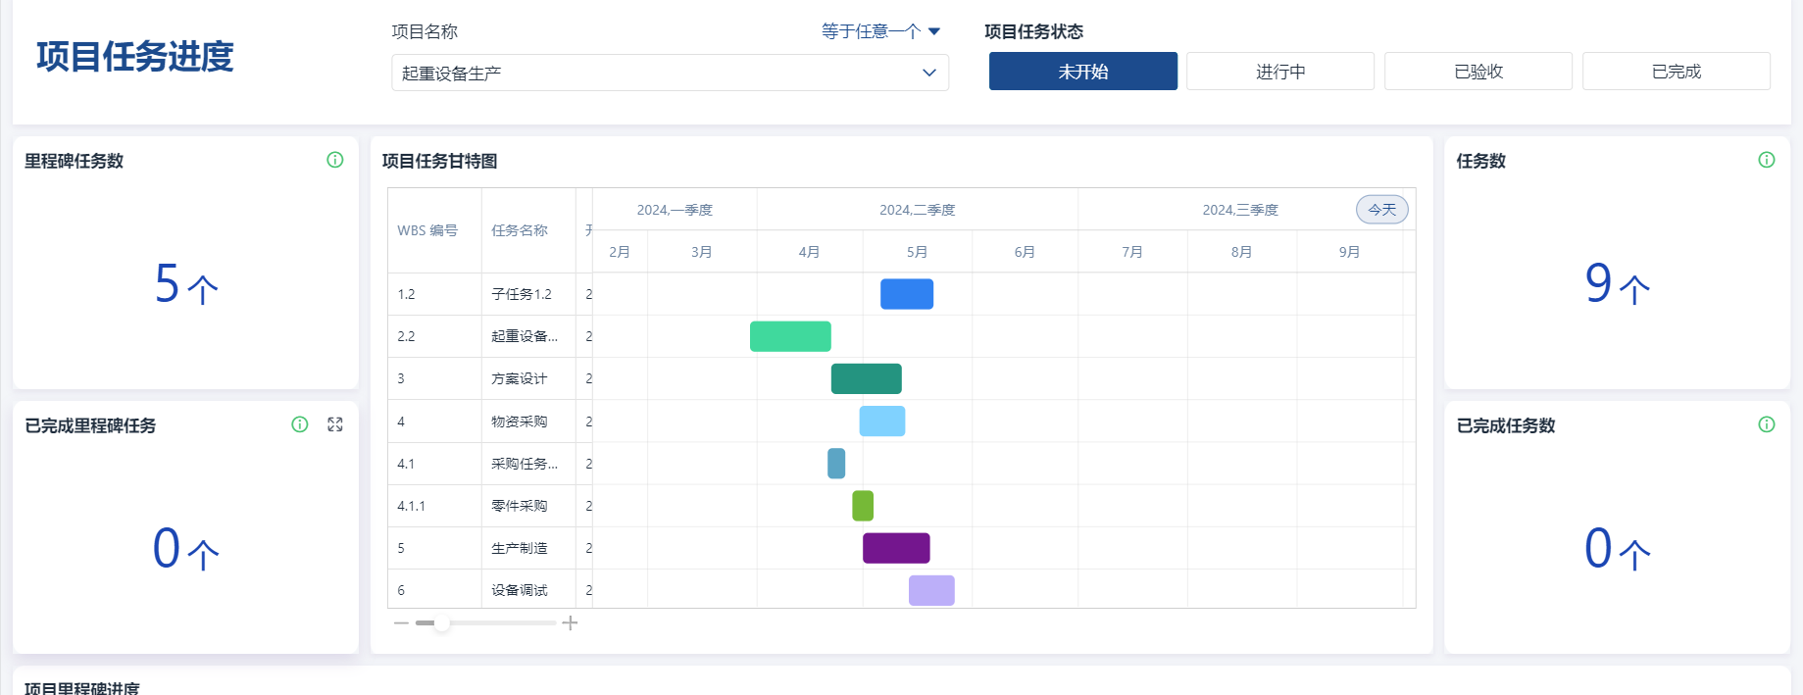Image resolution: width=1803 pixels, height=695 pixels.
Task: Select the 方案设计 task name cell
Action: [x=528, y=378]
